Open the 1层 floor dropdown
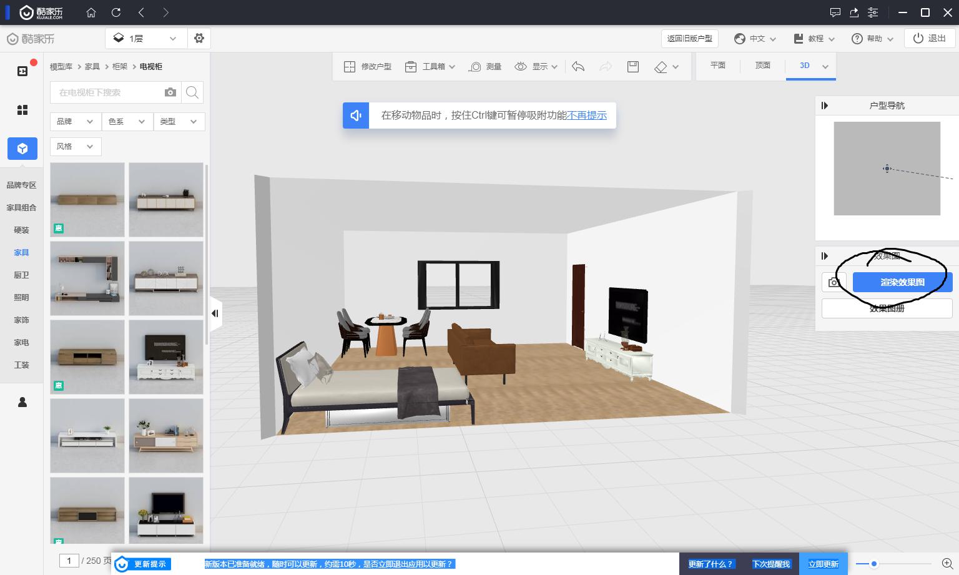Image resolution: width=959 pixels, height=575 pixels. [x=145, y=38]
